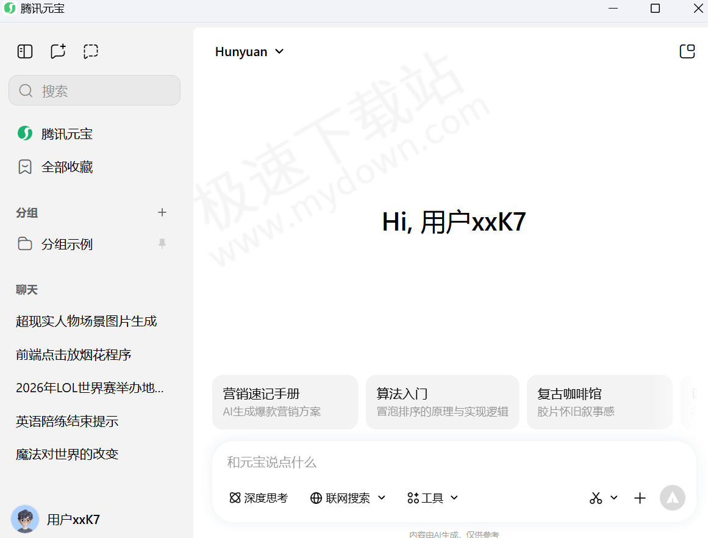Select 腾讯元宝 in the sidebar
708x538 pixels.
67,134
